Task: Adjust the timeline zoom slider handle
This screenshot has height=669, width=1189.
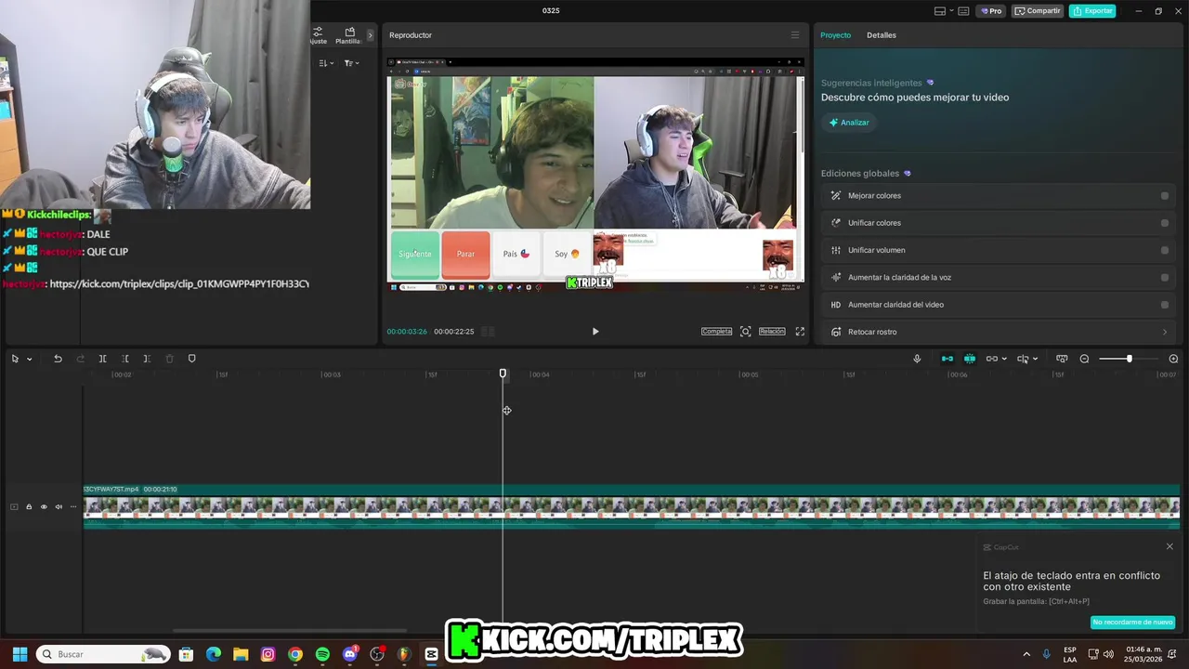Action: pyautogui.click(x=1130, y=359)
